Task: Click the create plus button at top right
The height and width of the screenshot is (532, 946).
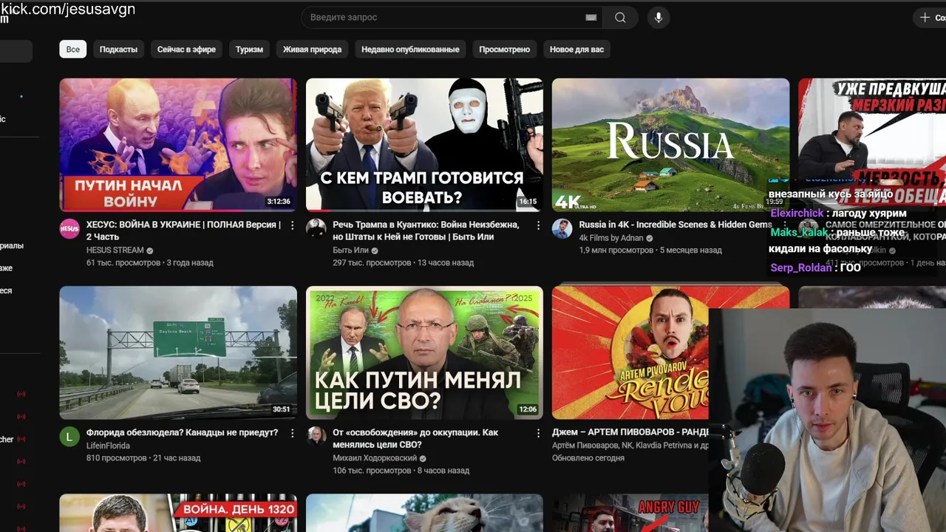Action: pos(930,18)
